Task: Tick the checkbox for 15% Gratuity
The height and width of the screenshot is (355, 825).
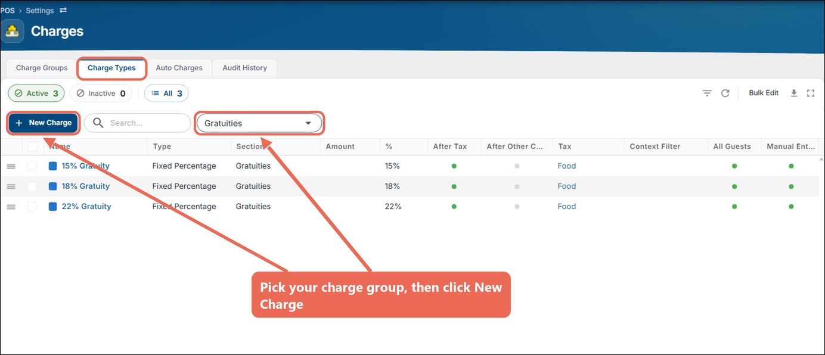Action: pyautogui.click(x=32, y=166)
